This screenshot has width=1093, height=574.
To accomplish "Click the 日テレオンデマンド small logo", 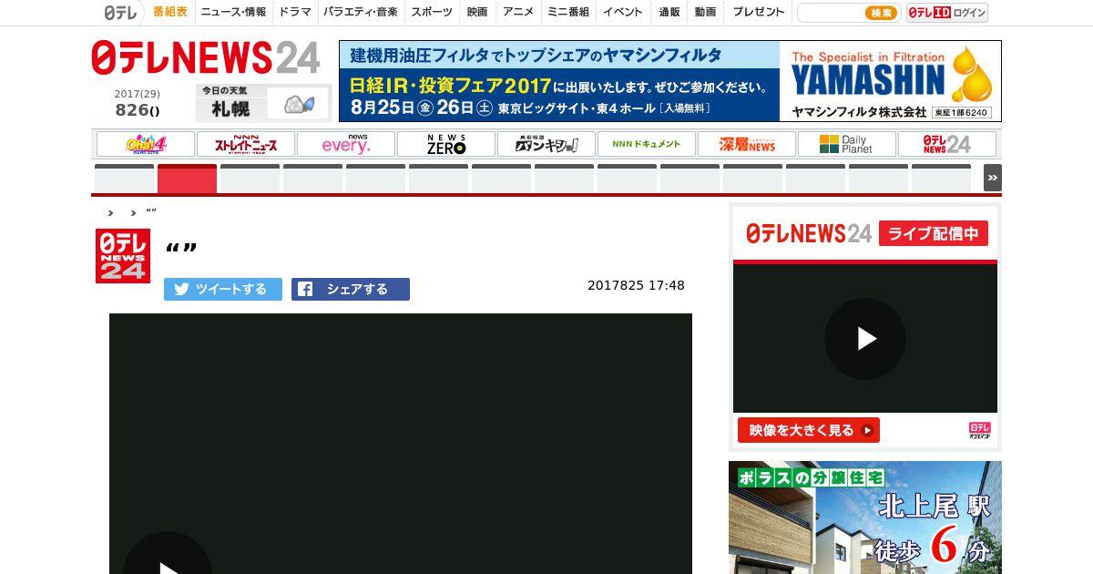I will click(x=979, y=430).
